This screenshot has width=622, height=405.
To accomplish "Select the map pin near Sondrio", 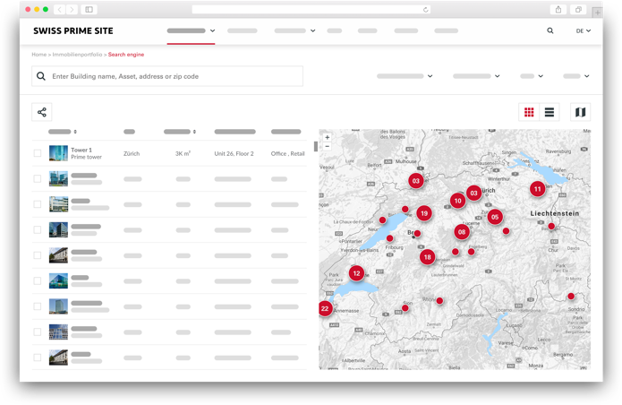I will (x=571, y=297).
